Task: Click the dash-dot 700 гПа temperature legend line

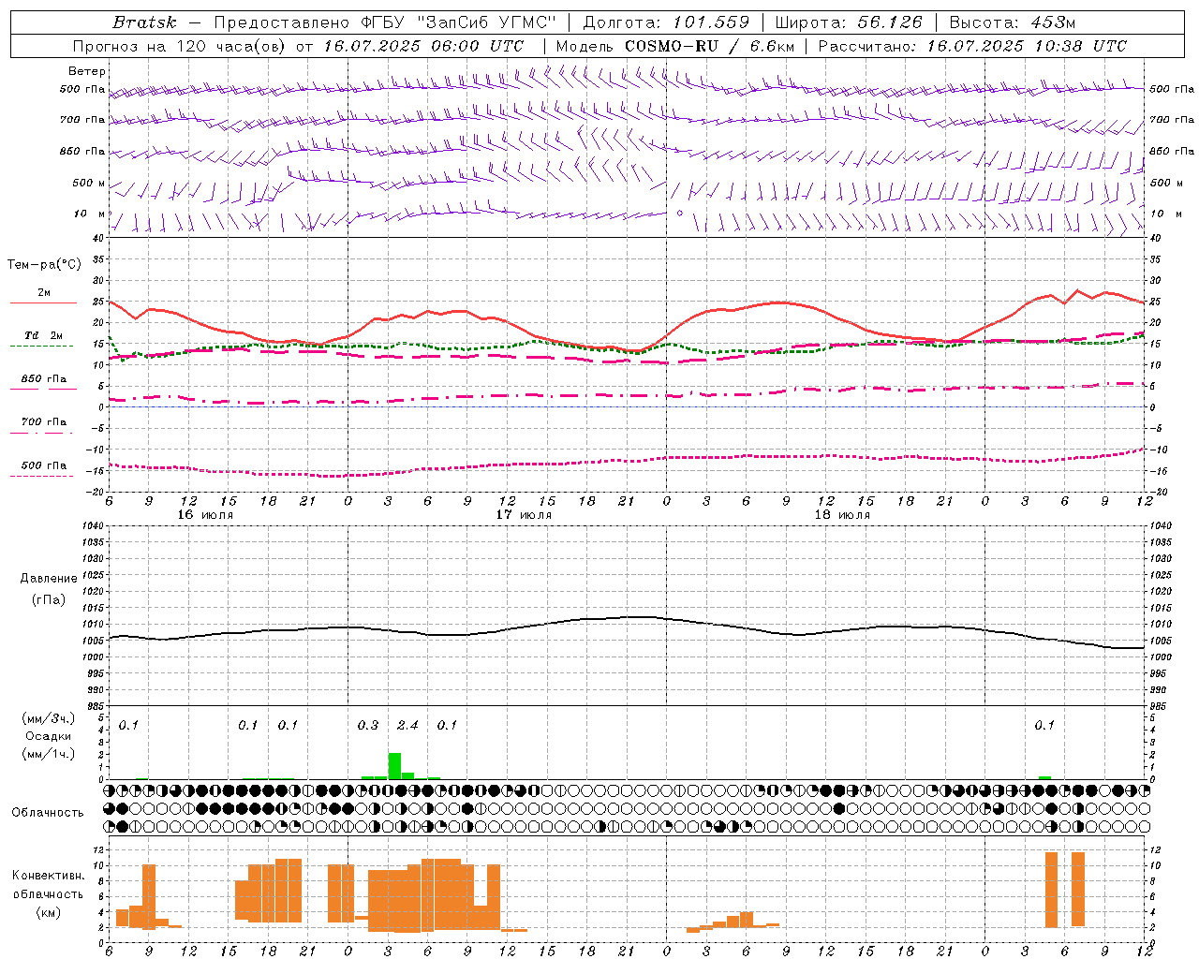Action: click(x=42, y=433)
